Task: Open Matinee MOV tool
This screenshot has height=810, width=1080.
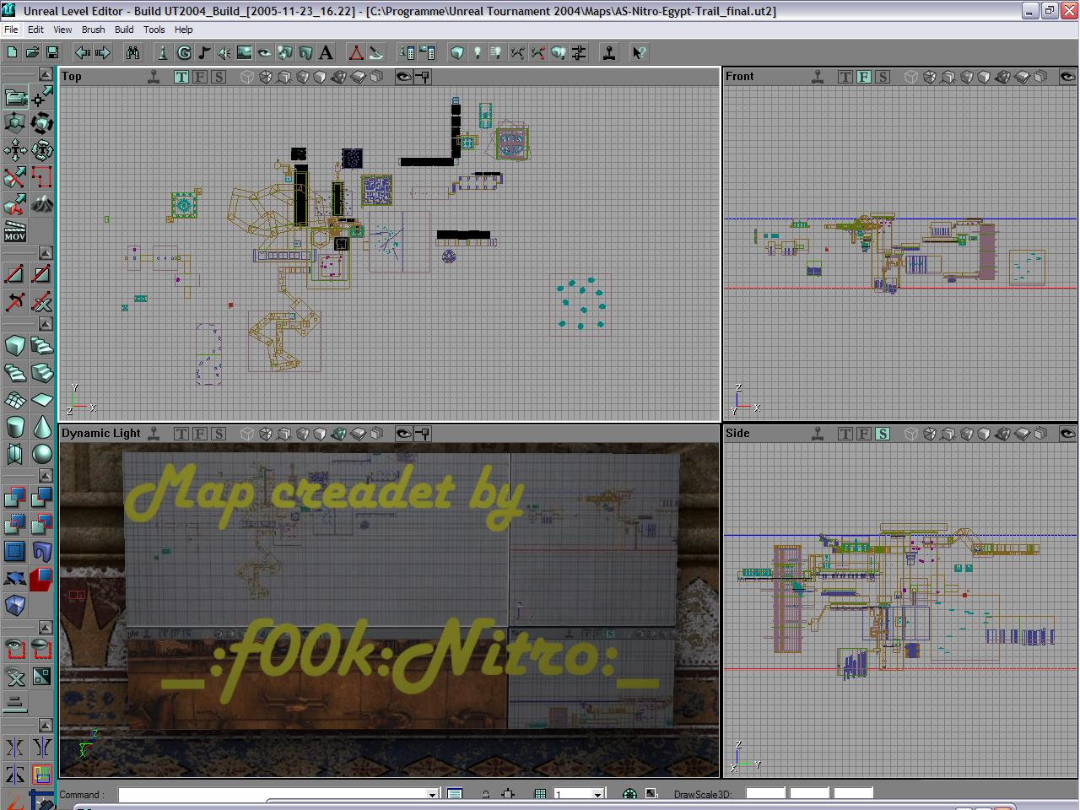Action: (x=15, y=230)
